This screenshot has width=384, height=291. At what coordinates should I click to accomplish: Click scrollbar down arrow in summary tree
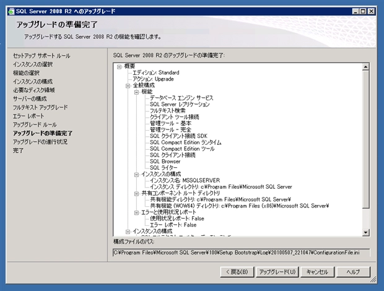tap(365, 232)
